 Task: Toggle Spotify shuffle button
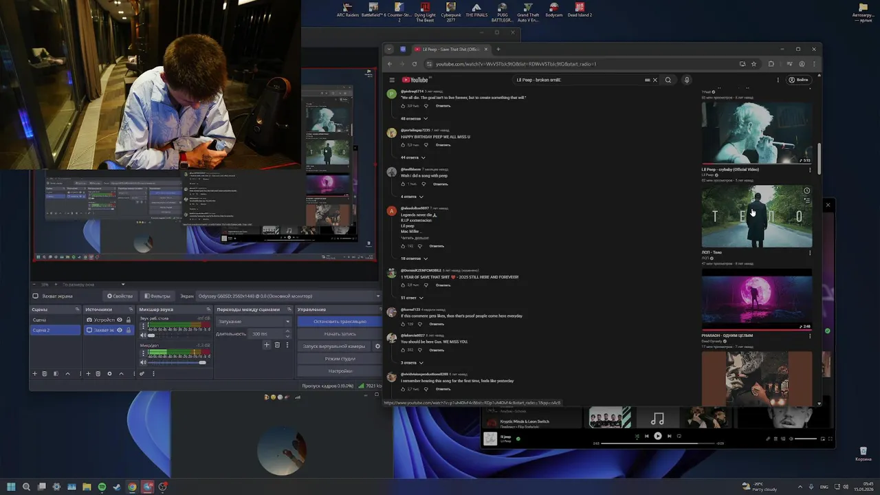click(x=637, y=436)
